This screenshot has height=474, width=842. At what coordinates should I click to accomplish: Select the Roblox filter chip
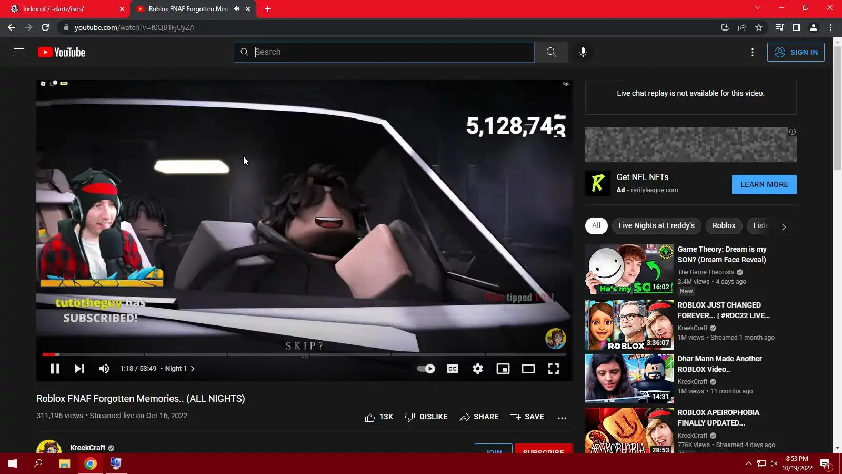[x=724, y=225]
